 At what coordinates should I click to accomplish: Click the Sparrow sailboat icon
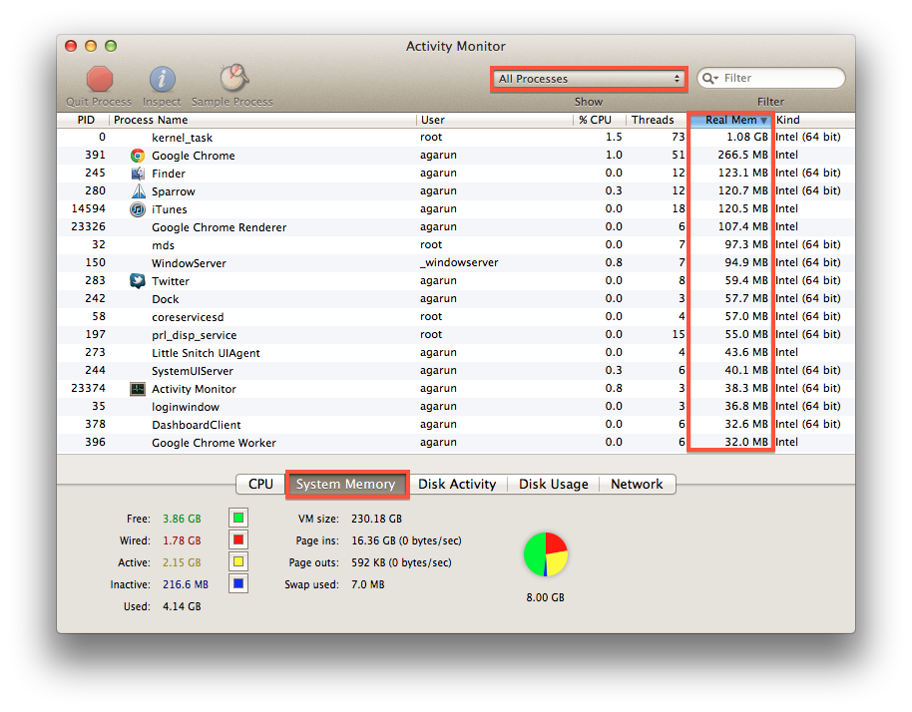[138, 191]
